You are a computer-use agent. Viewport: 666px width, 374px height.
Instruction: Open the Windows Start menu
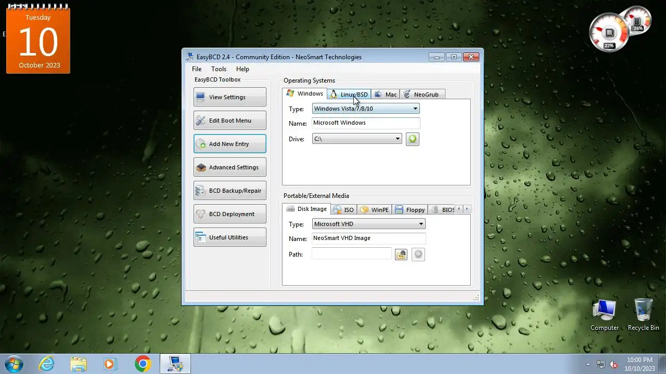click(x=14, y=364)
